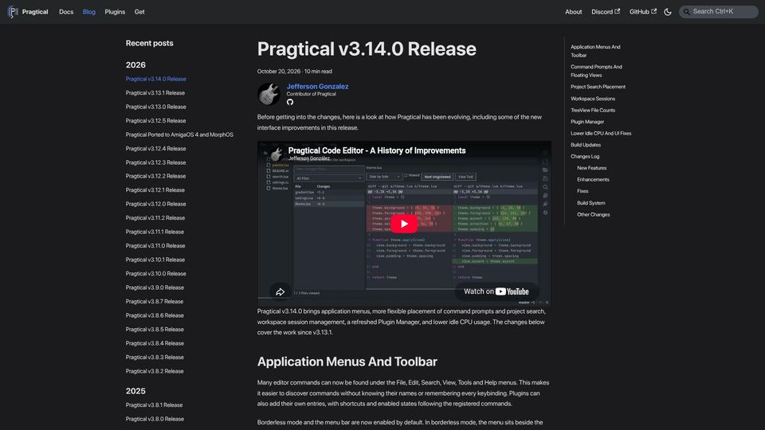Image resolution: width=765 pixels, height=430 pixels.
Task: Open Pragtical v3.8.1 Release post
Action: coord(154,405)
